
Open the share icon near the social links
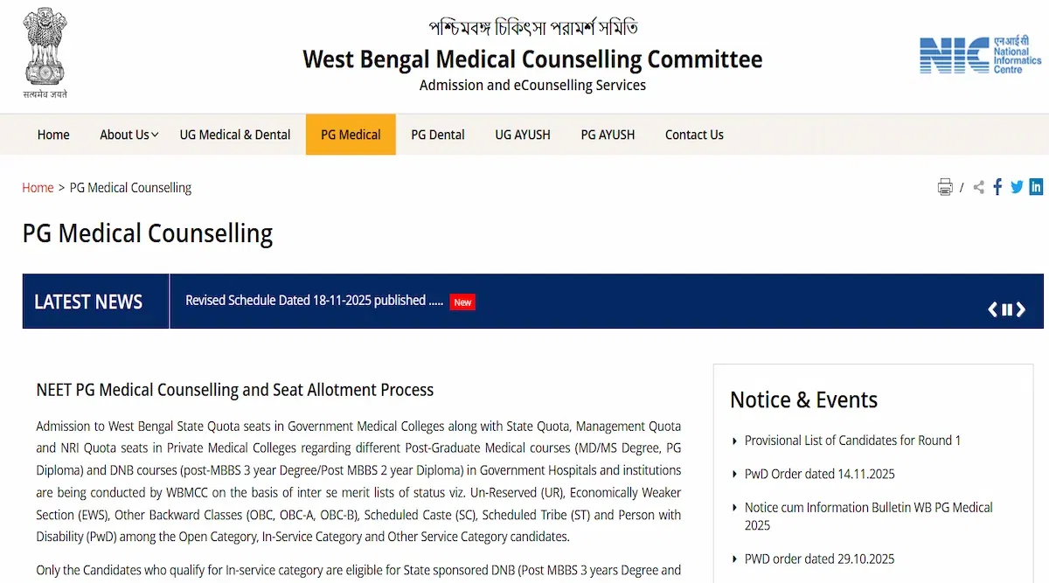[x=977, y=186]
